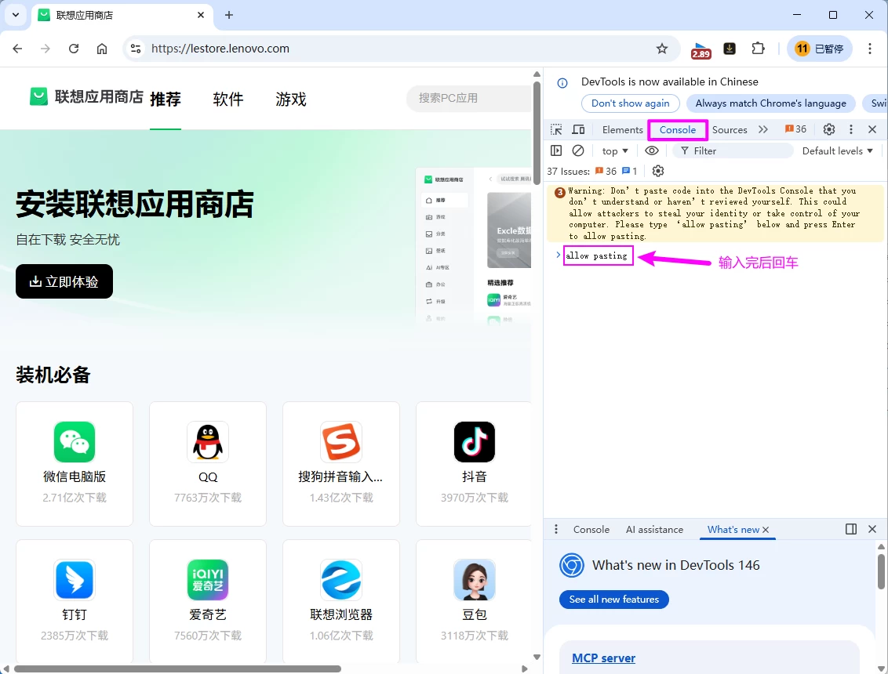Click the 联想应用商店 logo
This screenshot has width=888, height=674.
coord(86,96)
